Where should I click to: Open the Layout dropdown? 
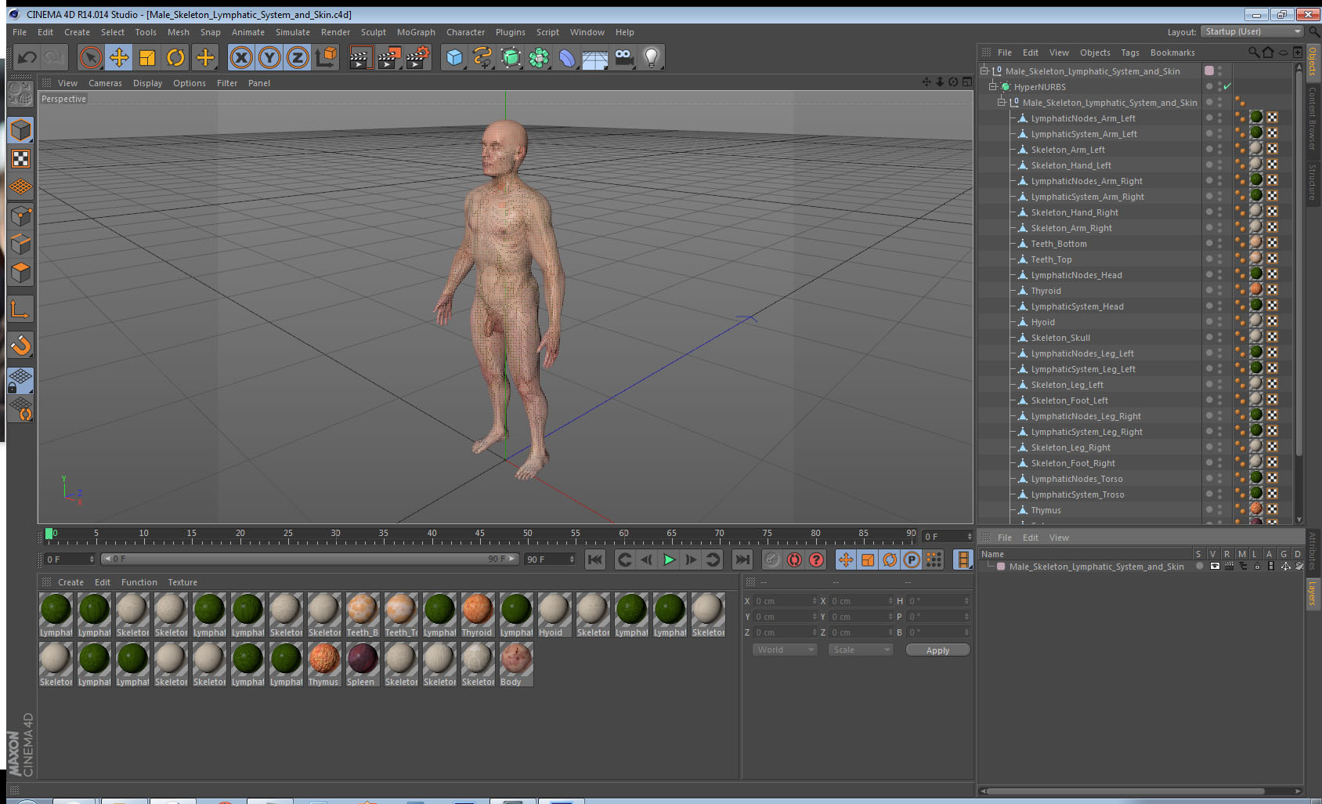tap(1252, 31)
